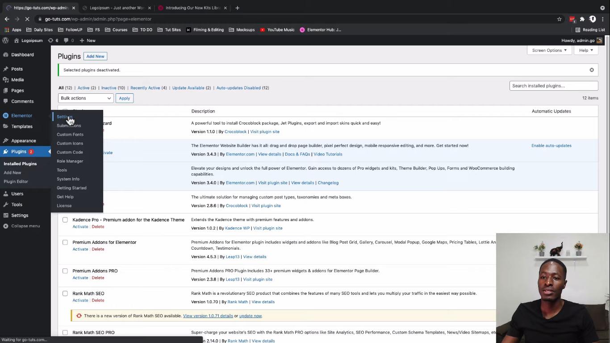
Task: Dismiss the 'Selected plugins deactivated' notice
Action: (x=592, y=70)
